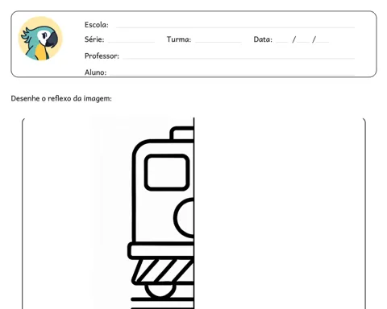The height and width of the screenshot is (309, 387).
Task: Click the train's square window
Action: tap(167, 172)
